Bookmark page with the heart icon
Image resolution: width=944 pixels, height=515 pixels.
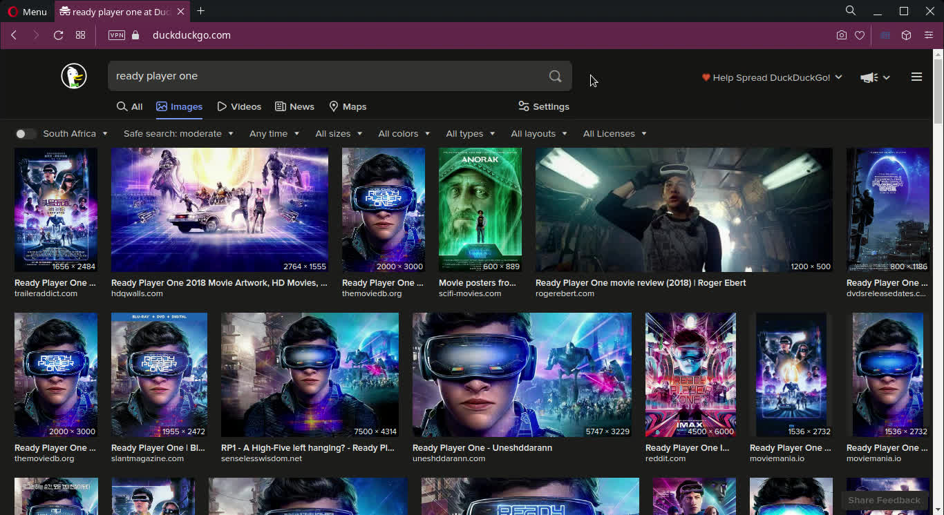point(860,35)
